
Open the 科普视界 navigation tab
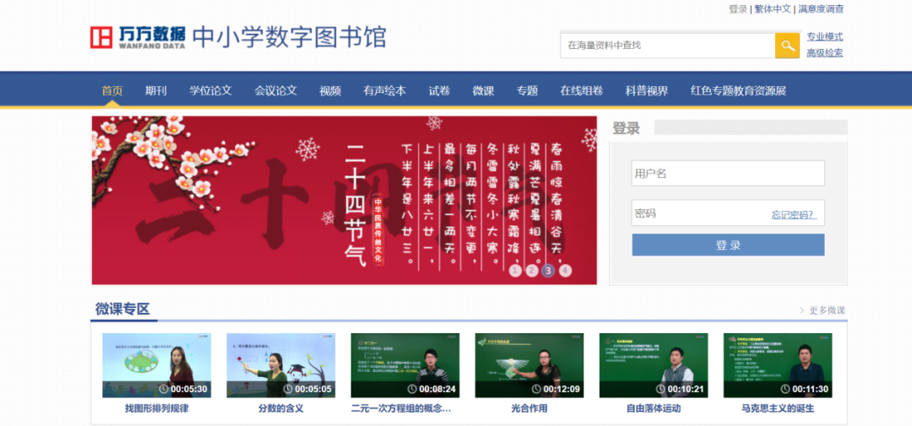(x=647, y=90)
